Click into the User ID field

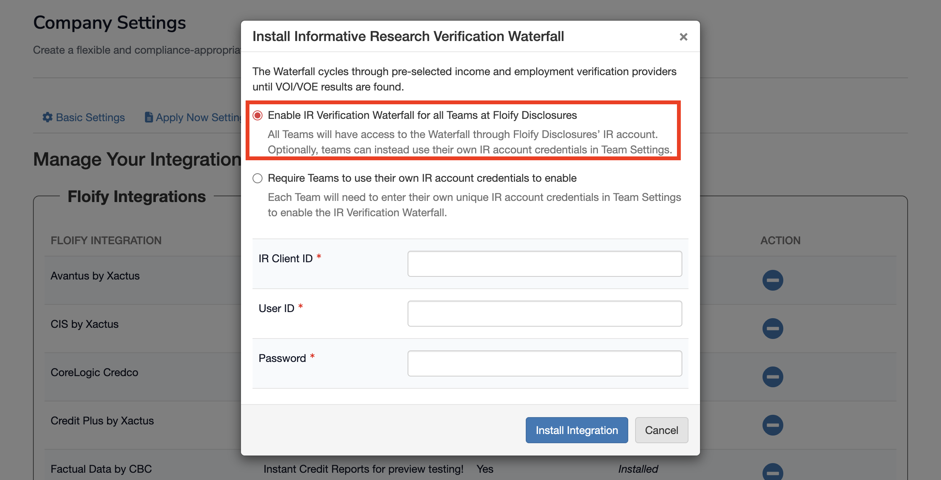pyautogui.click(x=544, y=314)
